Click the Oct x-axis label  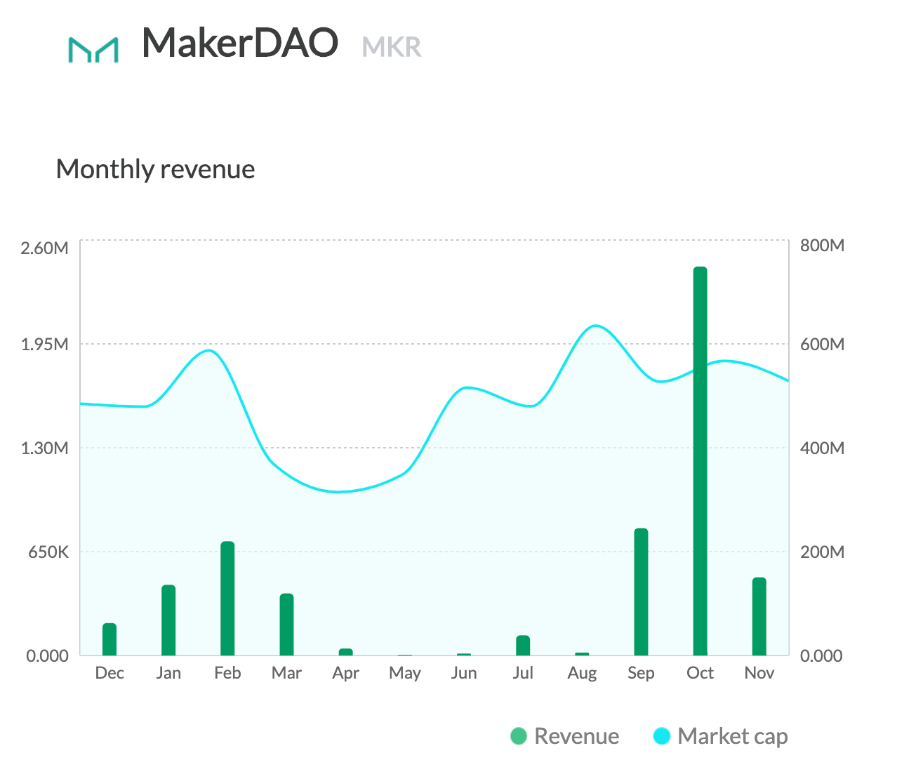point(700,673)
